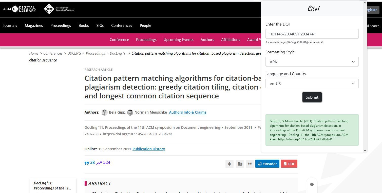Open Norman Meuschke author name link

pyautogui.click(x=151, y=112)
